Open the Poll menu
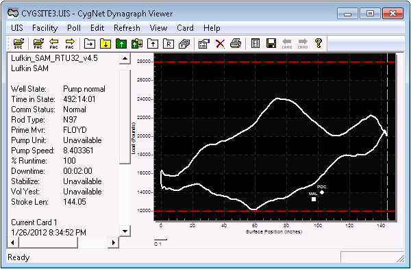 pyautogui.click(x=74, y=28)
